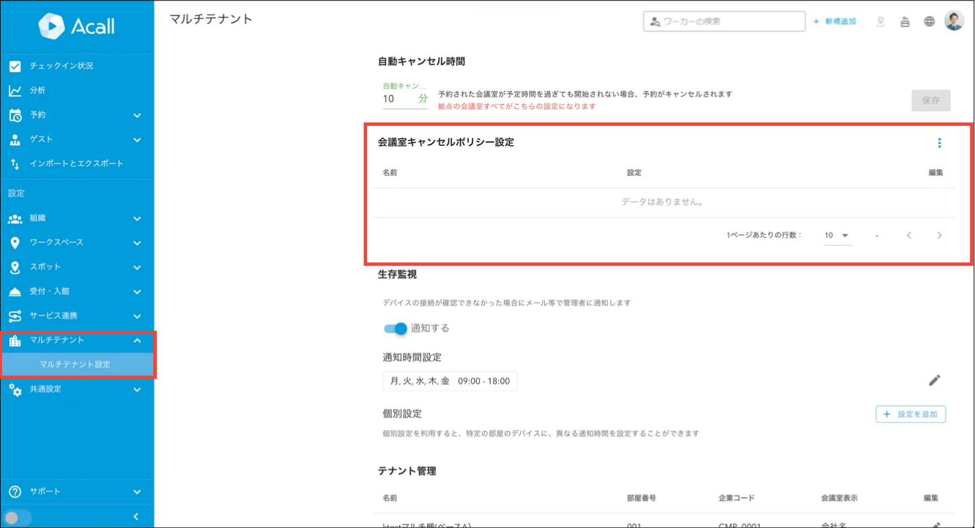Viewport: 975px width, 528px height.
Task: Click the reception desk icon in the top bar
Action: [x=904, y=21]
